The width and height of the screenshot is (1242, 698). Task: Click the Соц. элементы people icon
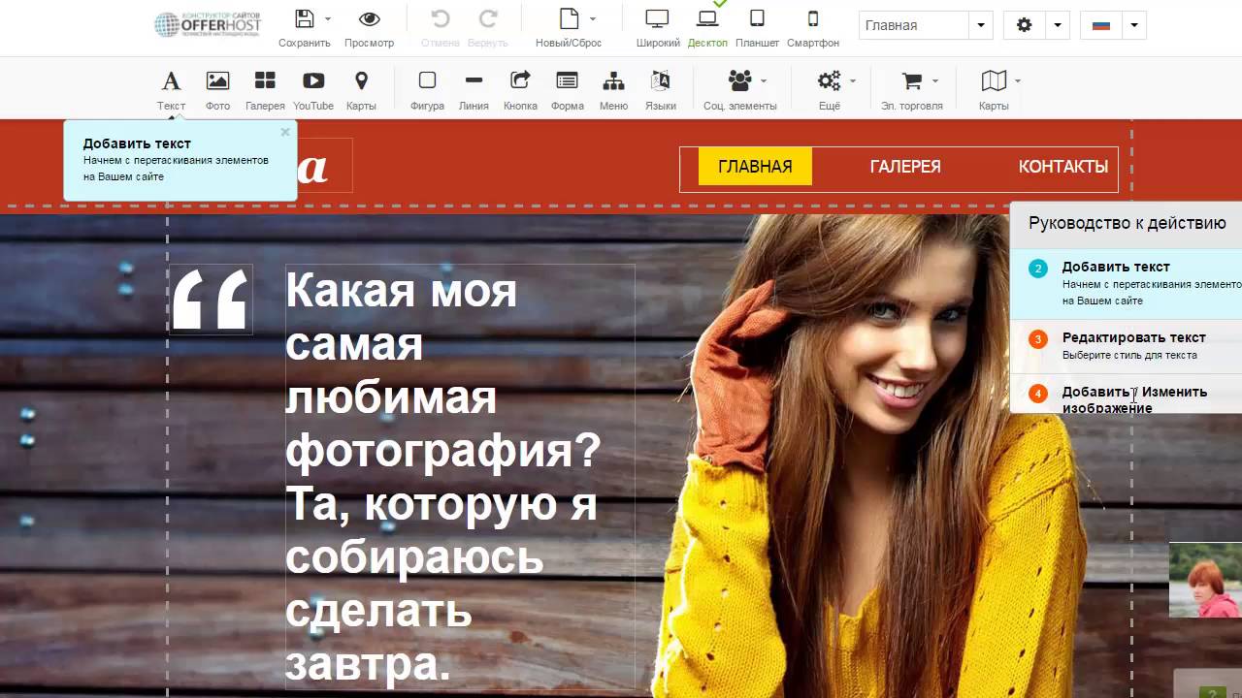[739, 80]
